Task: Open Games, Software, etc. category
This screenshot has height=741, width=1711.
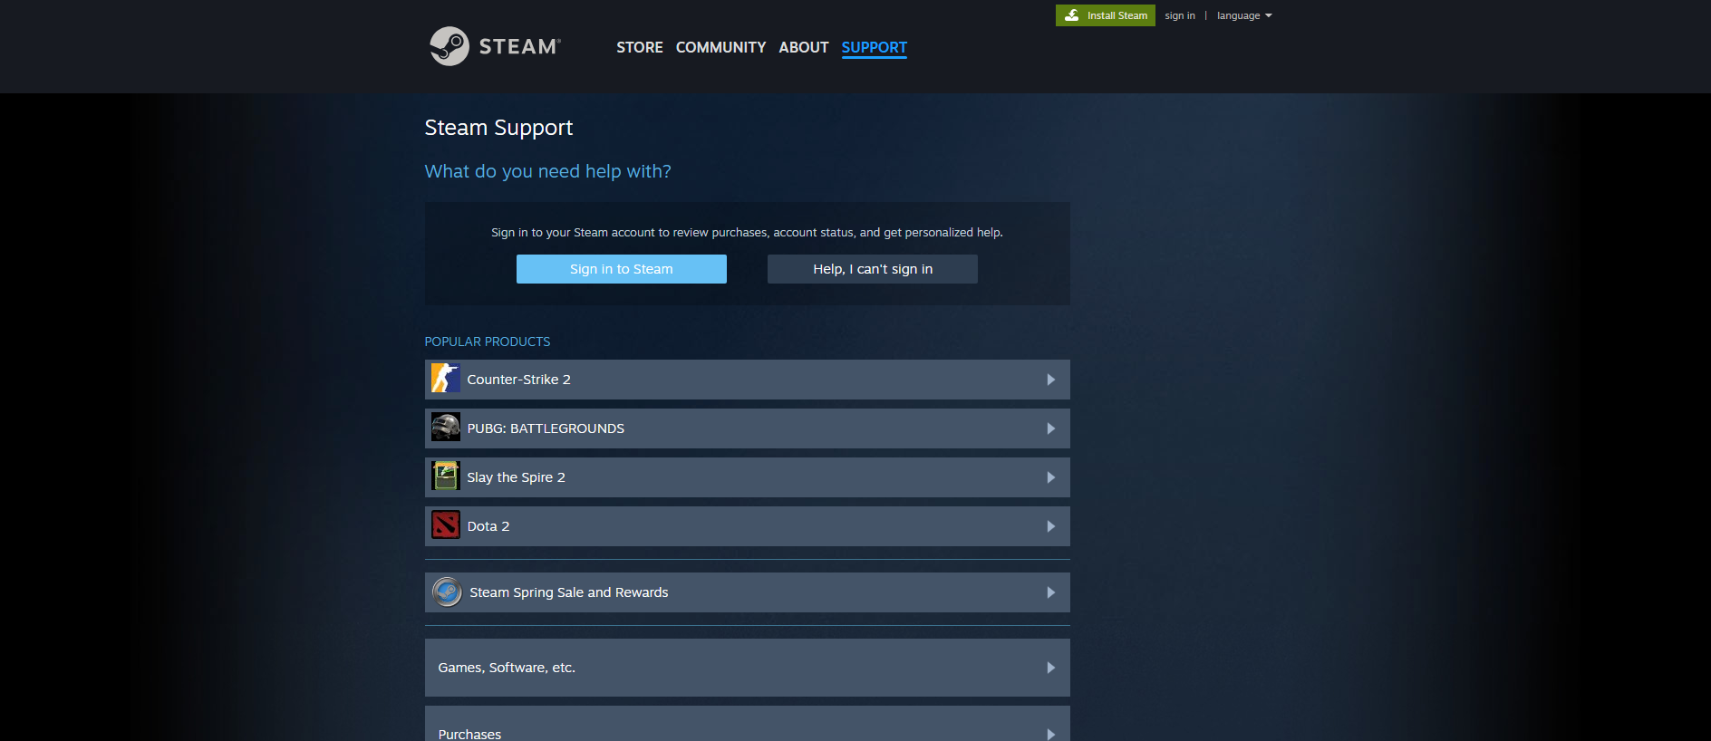Action: [748, 668]
